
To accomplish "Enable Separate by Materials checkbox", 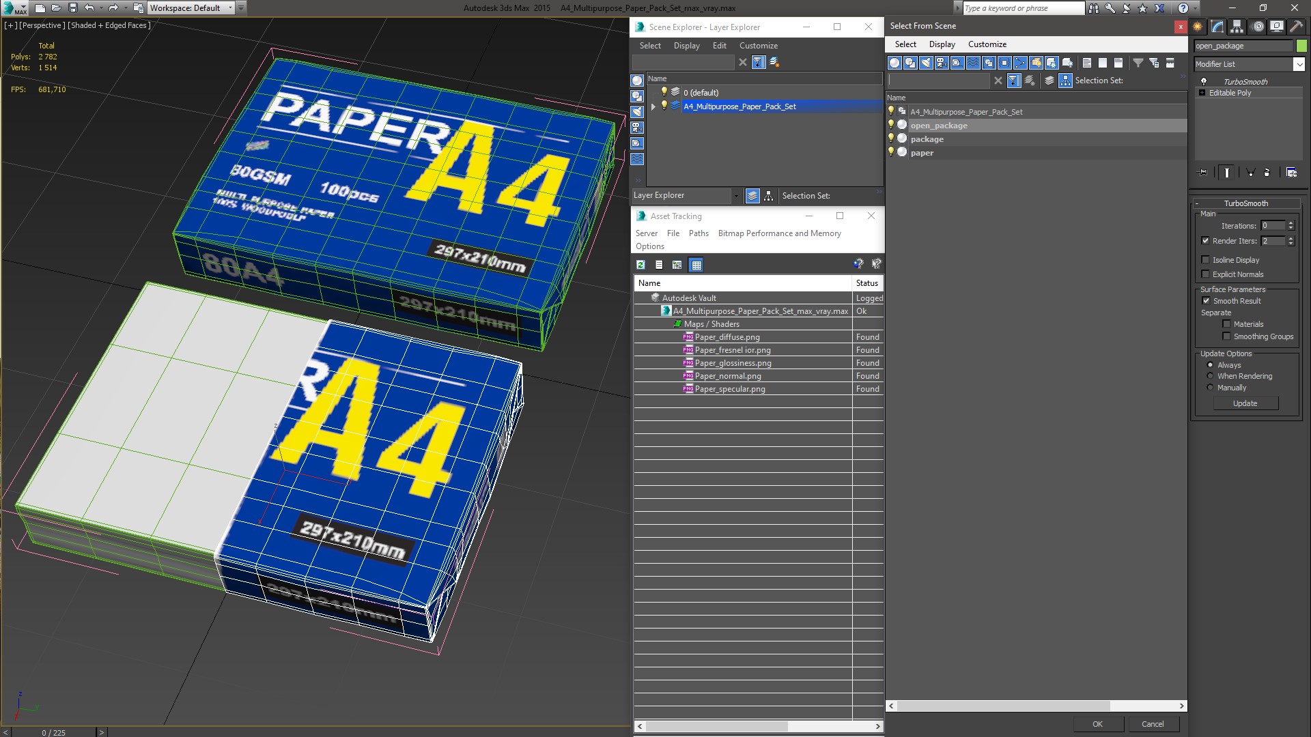I will [x=1226, y=324].
